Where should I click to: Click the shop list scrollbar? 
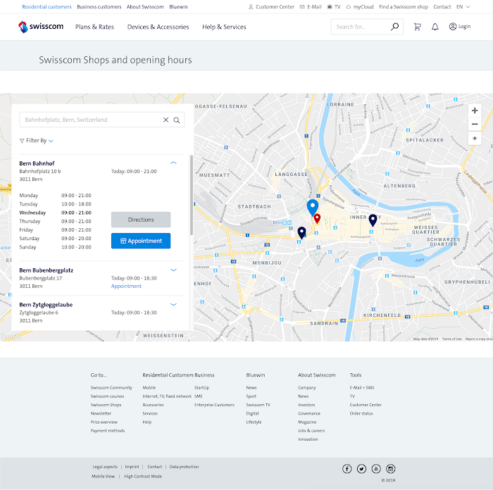pos(192,195)
